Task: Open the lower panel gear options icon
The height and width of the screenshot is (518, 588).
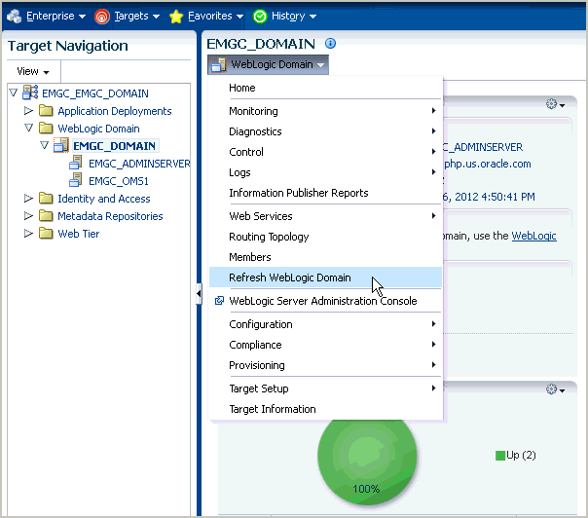Action: point(555,389)
